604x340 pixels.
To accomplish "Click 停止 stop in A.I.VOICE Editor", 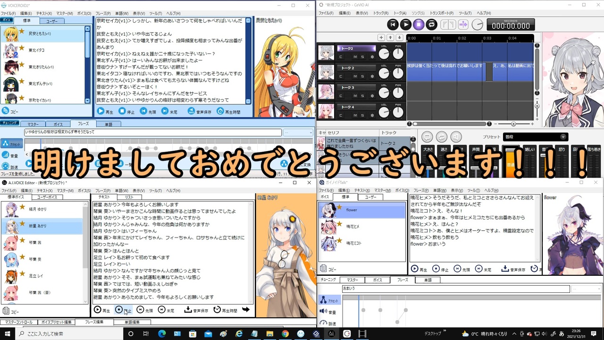I will pos(124,310).
